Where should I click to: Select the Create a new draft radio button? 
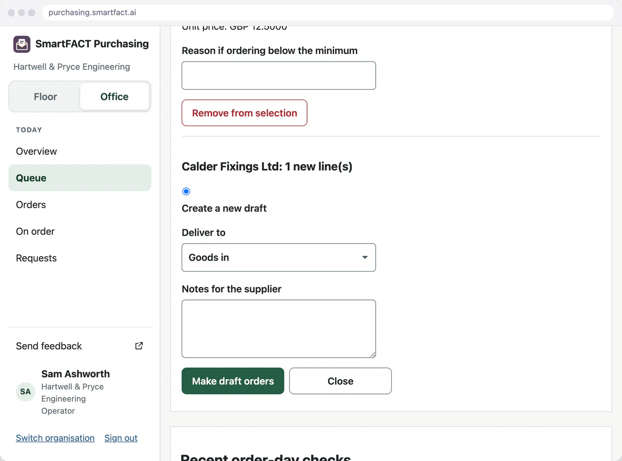[x=186, y=191]
